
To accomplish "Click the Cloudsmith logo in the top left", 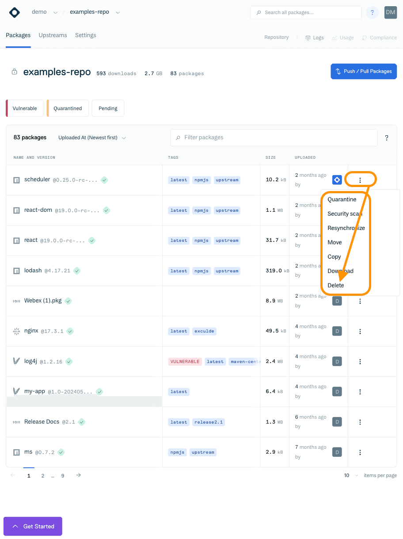I will click(14, 12).
